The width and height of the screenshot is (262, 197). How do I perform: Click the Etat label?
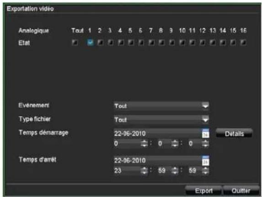(24, 43)
